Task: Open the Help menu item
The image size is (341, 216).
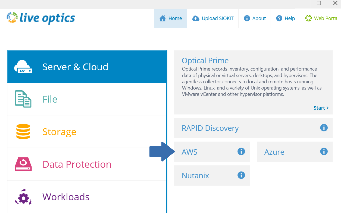Action: (285, 18)
